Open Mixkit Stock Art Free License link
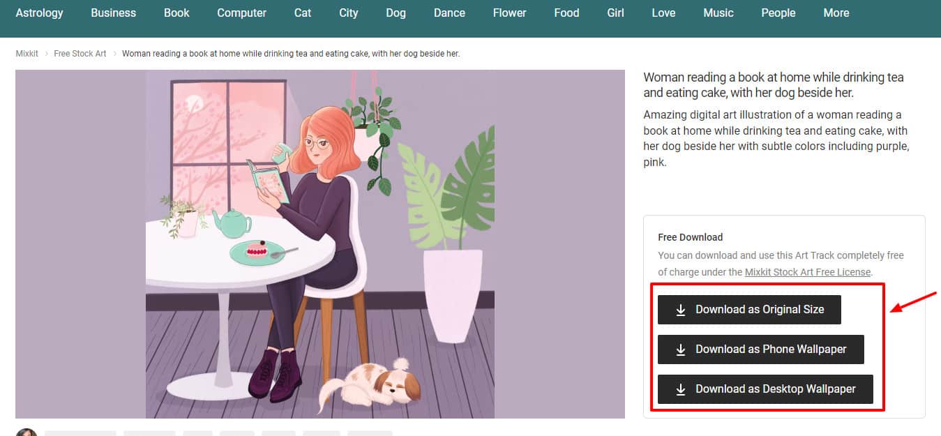This screenshot has width=941, height=436. (x=807, y=272)
